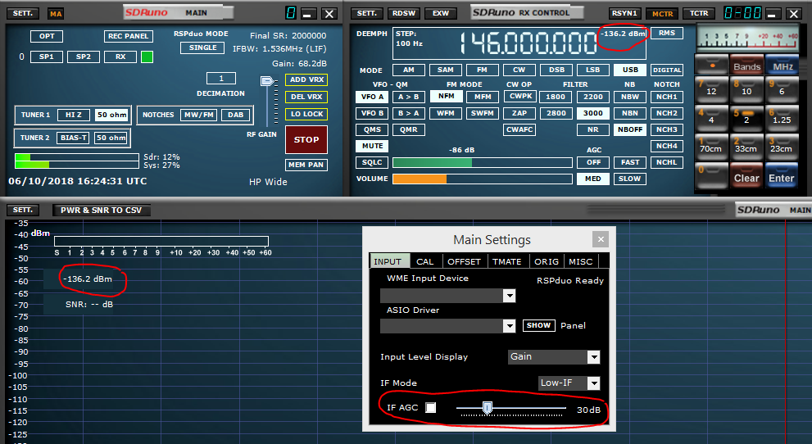Enable the IF AGC checkbox

point(430,408)
